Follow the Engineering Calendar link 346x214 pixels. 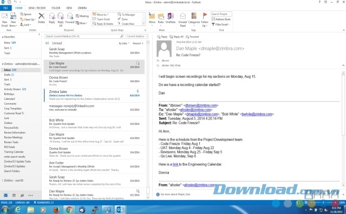tap(175, 164)
